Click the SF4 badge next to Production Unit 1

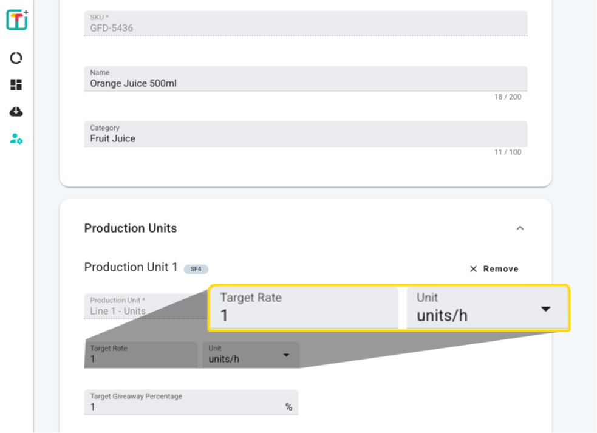point(196,269)
